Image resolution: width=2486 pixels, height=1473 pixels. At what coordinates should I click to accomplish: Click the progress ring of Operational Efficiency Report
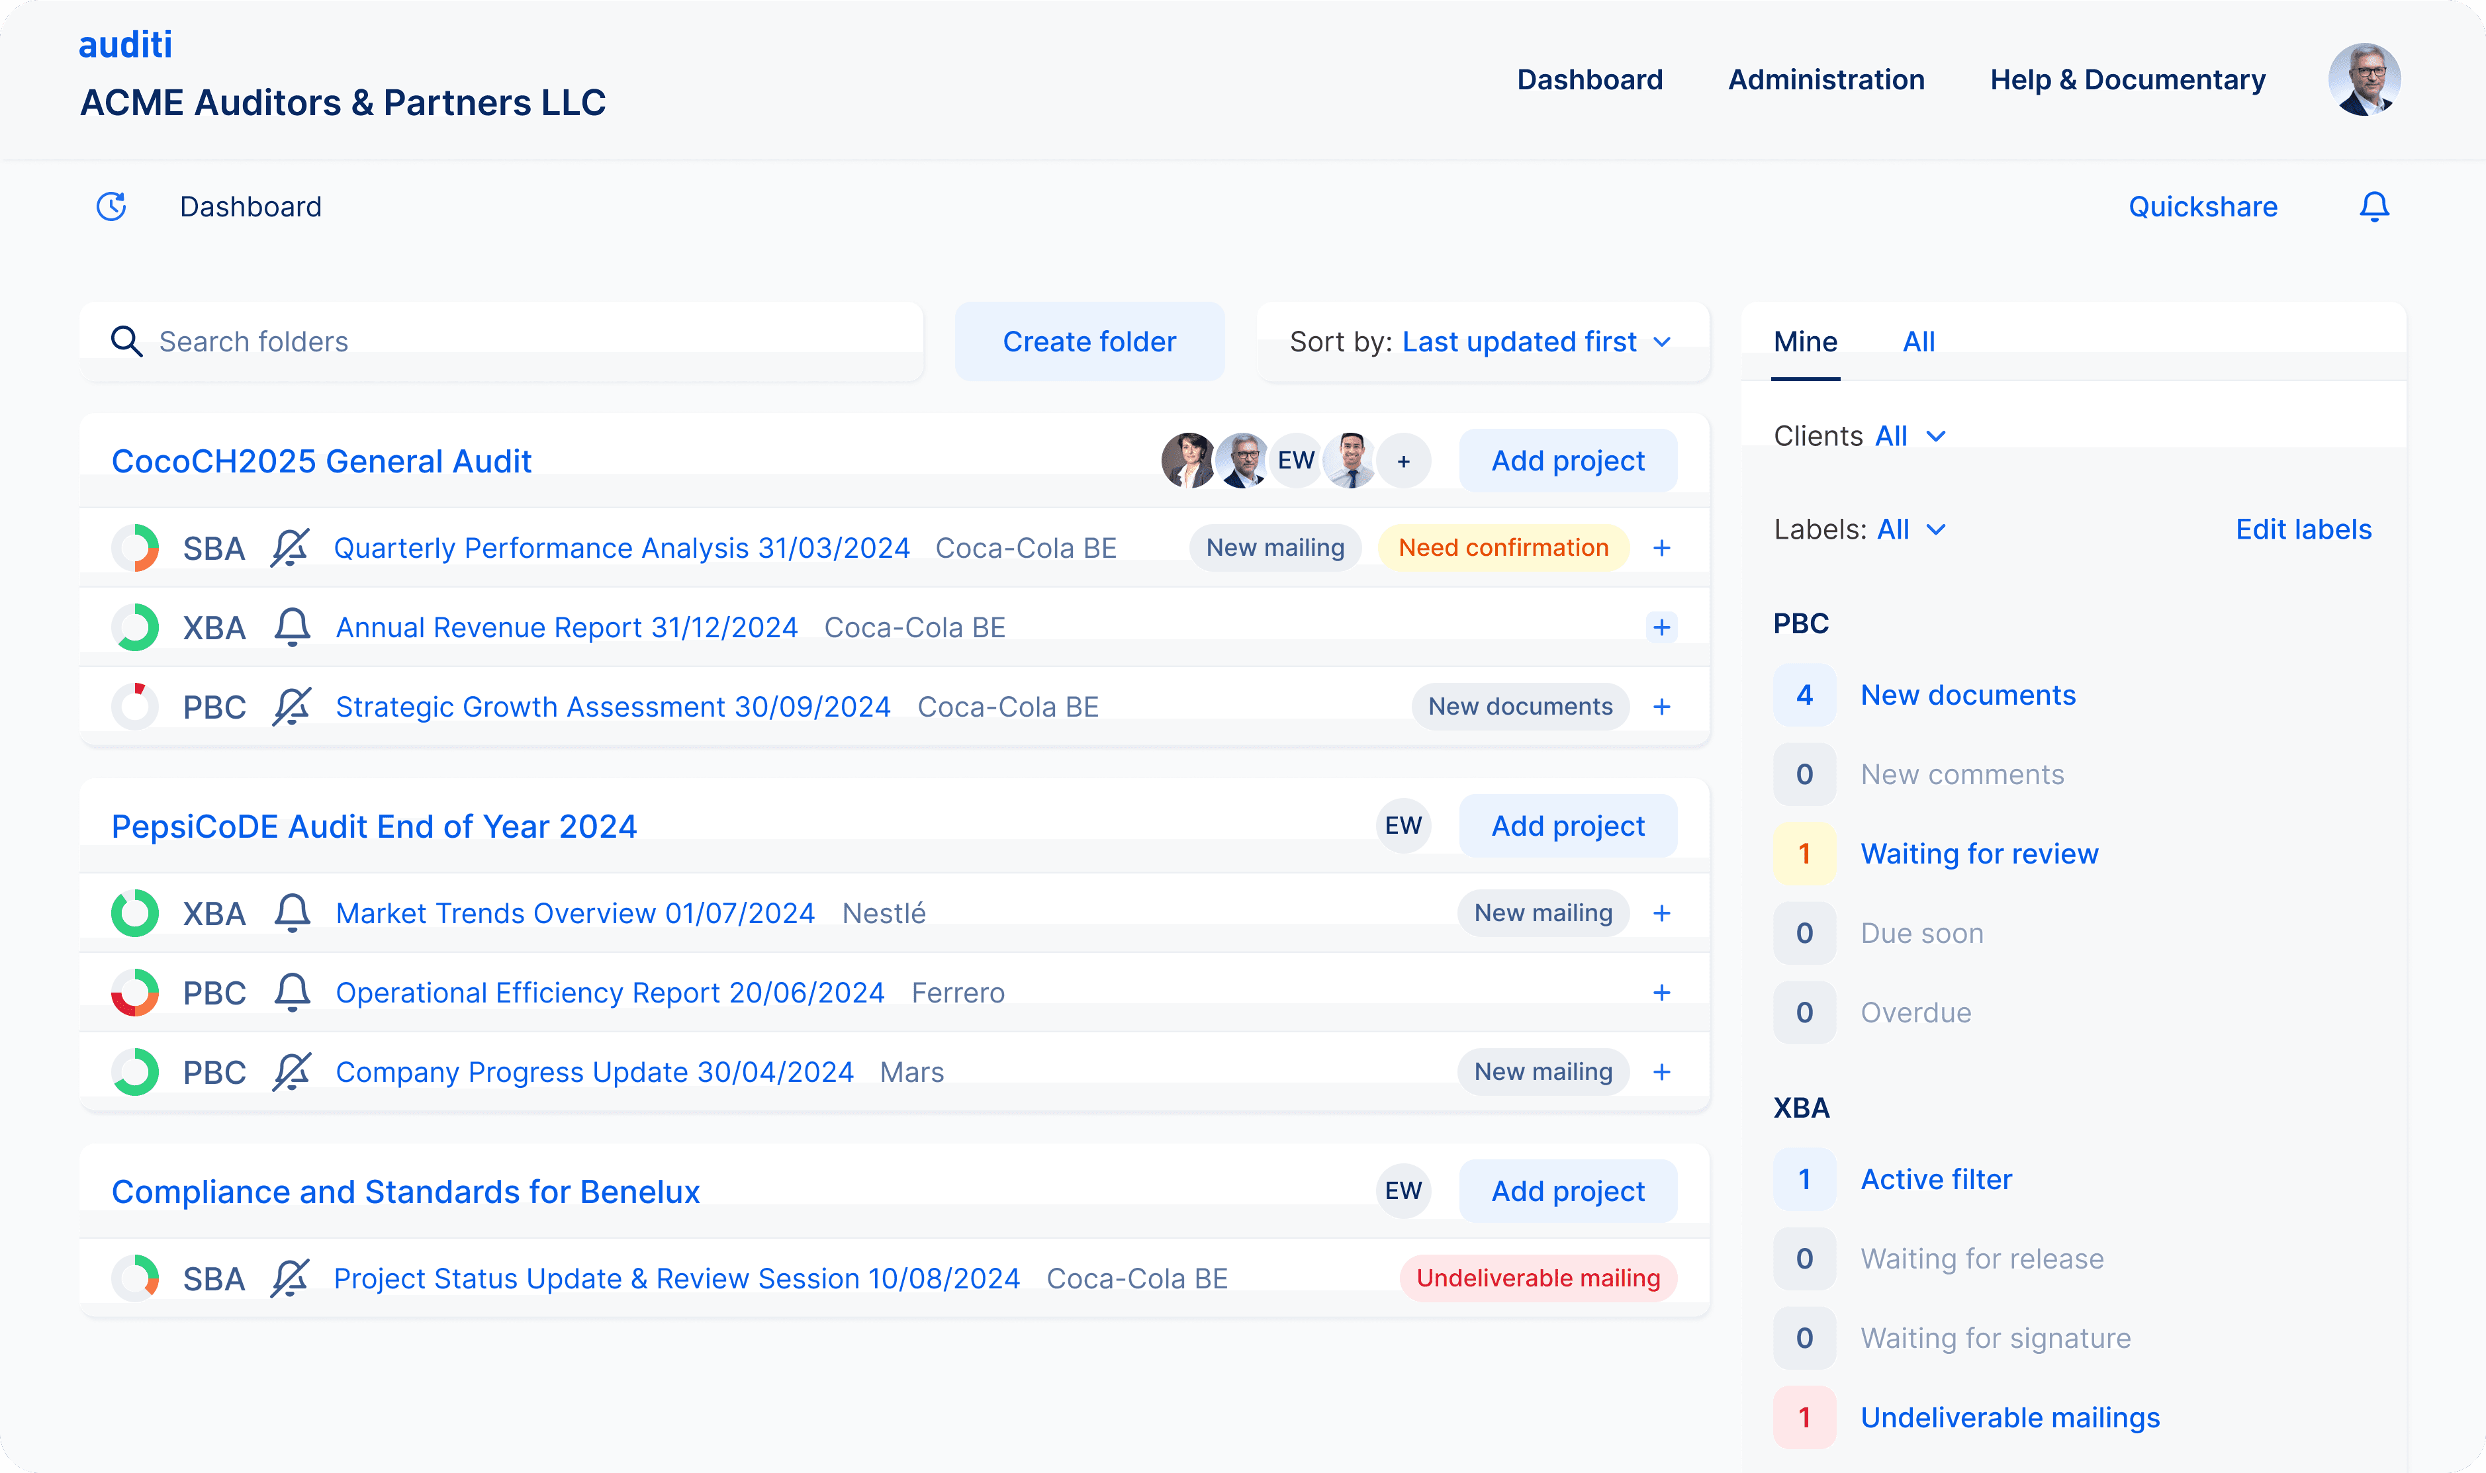coord(135,993)
